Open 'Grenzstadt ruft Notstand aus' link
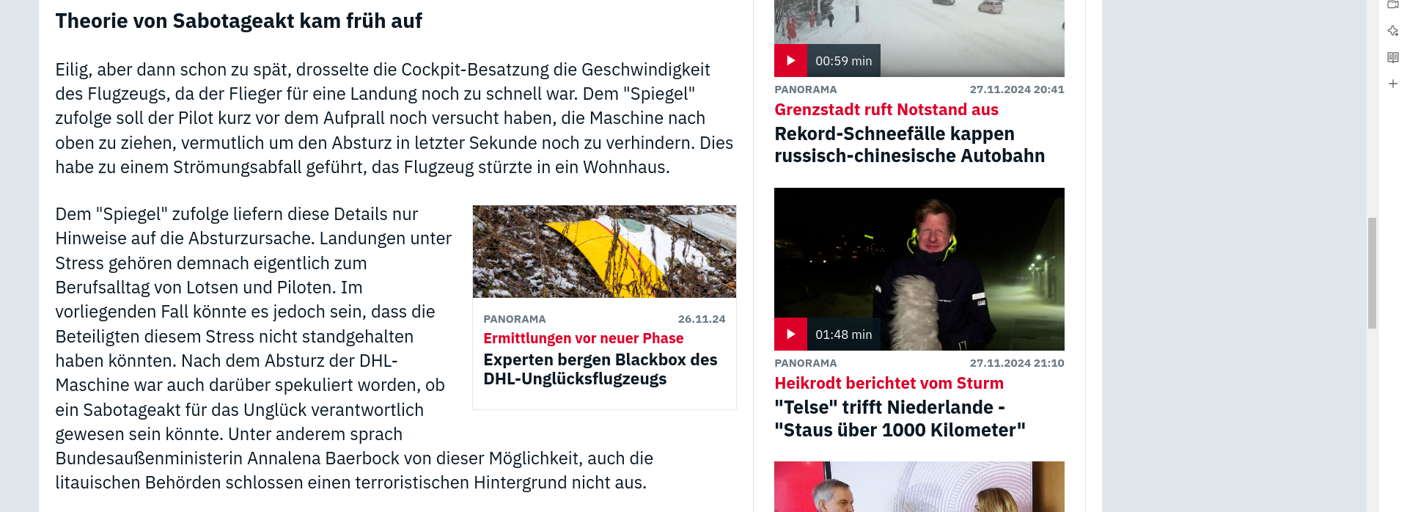The height and width of the screenshot is (512, 1407). [886, 110]
